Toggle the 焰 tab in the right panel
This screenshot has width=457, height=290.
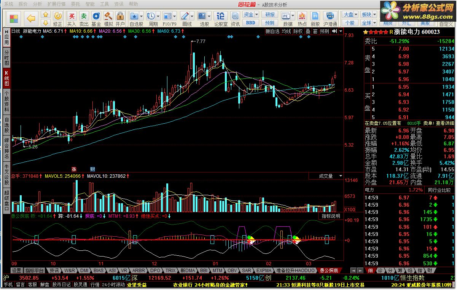pos(410,270)
